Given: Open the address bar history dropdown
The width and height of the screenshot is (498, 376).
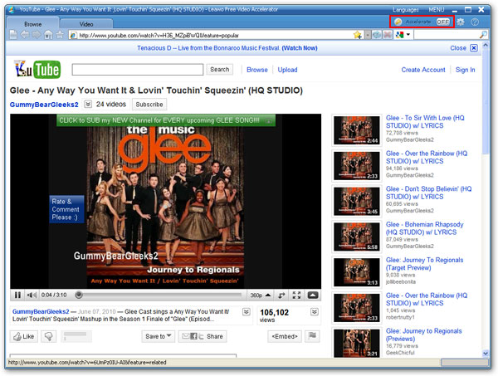Looking at the screenshot, I should (x=368, y=35).
